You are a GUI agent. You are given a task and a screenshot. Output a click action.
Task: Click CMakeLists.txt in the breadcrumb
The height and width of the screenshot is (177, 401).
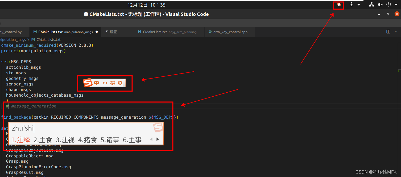coord(48,40)
